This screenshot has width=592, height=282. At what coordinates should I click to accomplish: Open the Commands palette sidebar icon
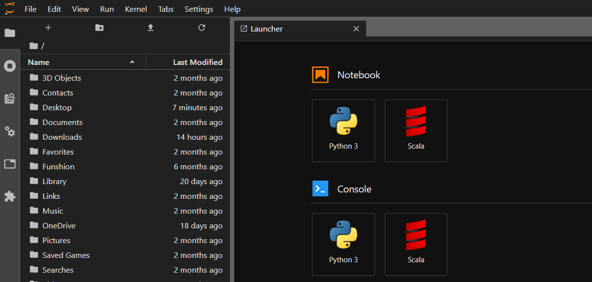coord(10,98)
